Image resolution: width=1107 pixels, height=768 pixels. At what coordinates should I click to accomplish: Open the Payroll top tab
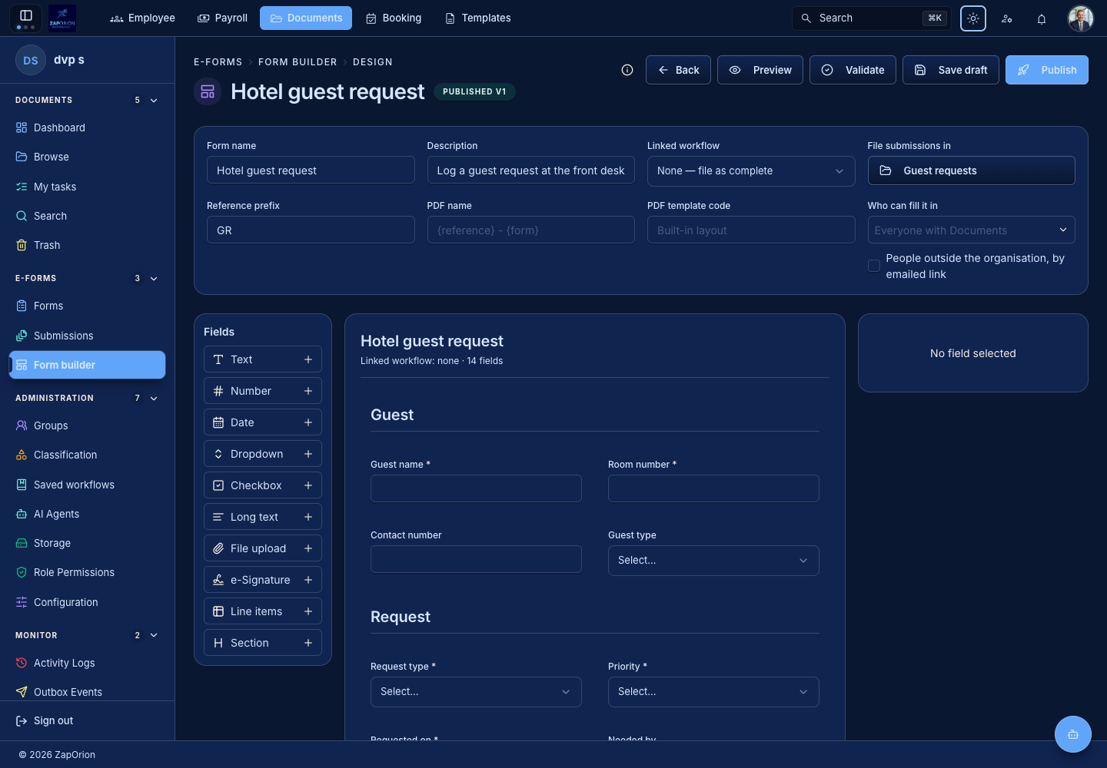(223, 18)
